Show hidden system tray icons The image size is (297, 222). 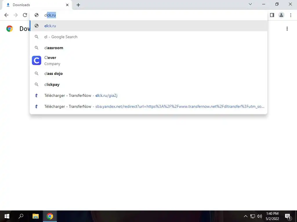point(245,216)
